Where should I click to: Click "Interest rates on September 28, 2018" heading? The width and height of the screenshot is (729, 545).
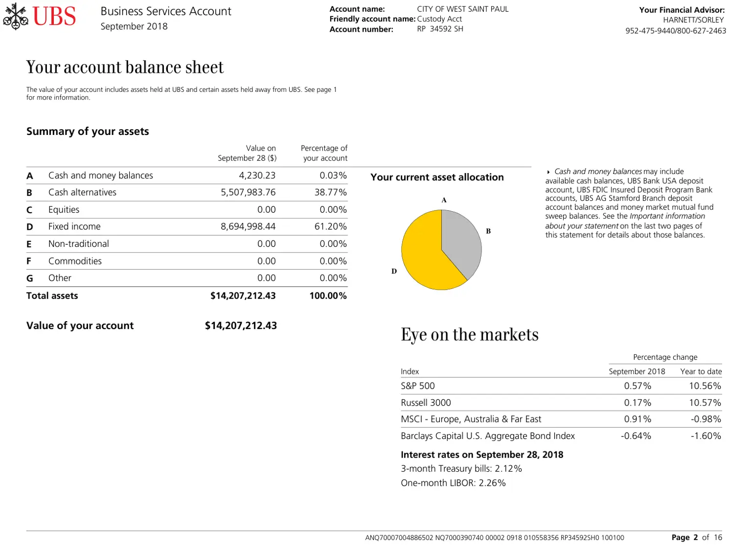point(482,455)
